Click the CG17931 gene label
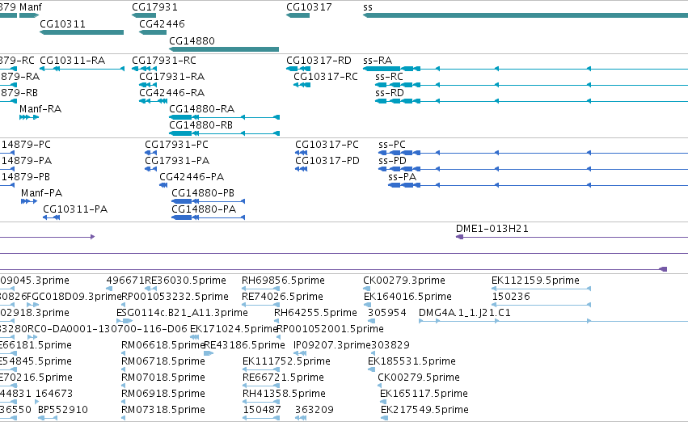Screen dimensions: 688x422 pos(154,7)
